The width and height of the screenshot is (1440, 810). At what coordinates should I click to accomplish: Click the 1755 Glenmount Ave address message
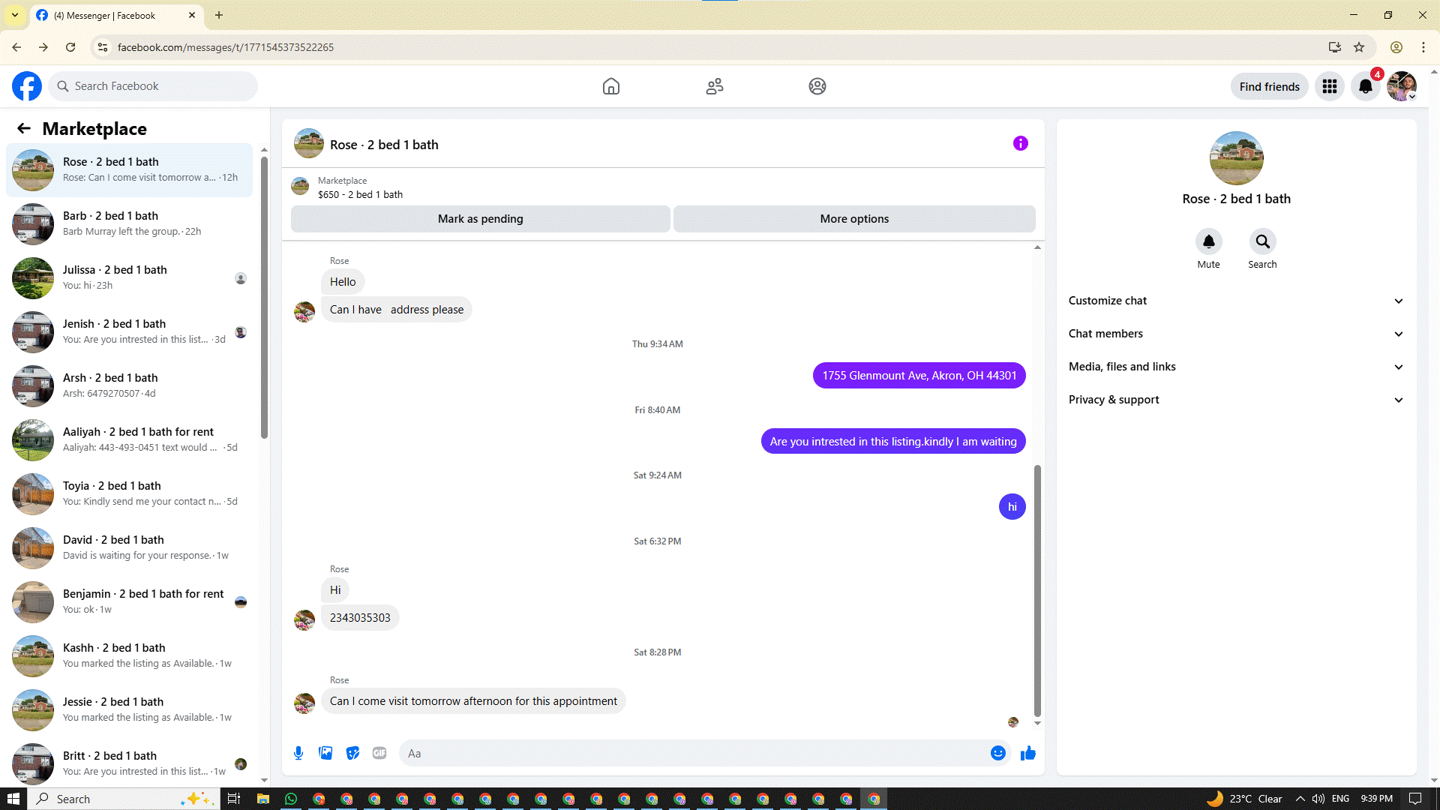pos(919,376)
